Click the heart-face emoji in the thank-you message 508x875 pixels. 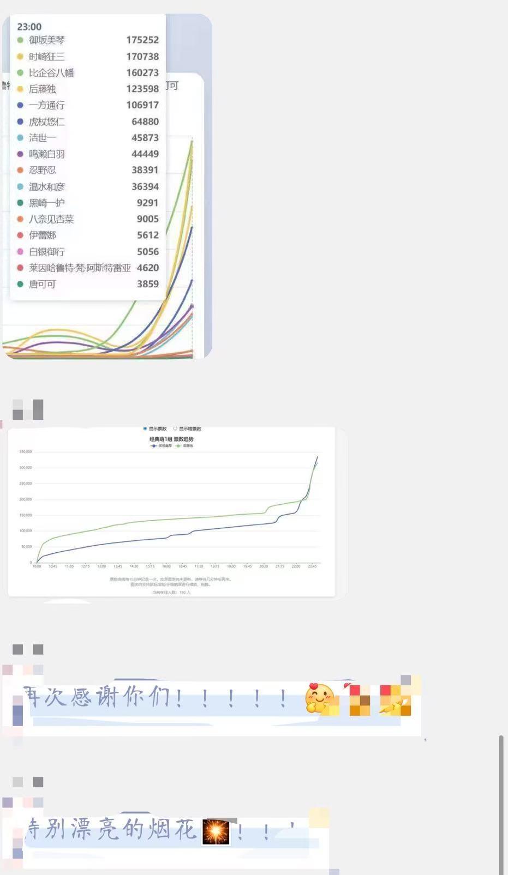point(320,698)
